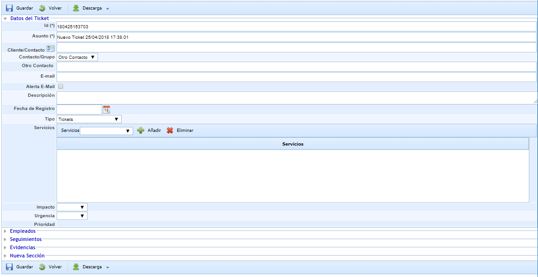Open the Tipo dropdown showing Tickets

tap(89, 119)
